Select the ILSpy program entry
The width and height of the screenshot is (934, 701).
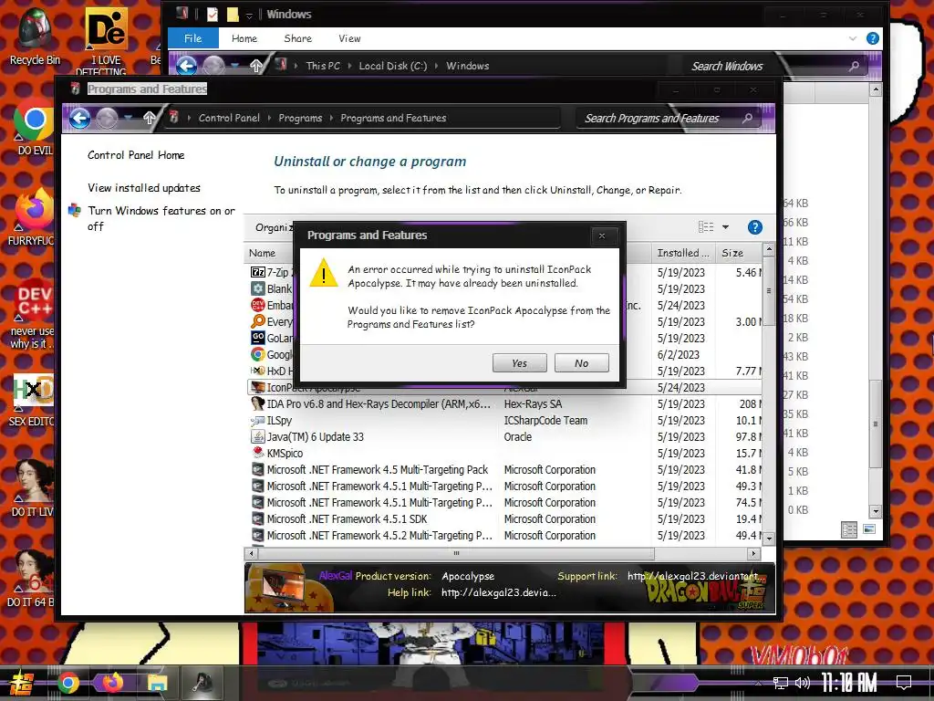279,420
